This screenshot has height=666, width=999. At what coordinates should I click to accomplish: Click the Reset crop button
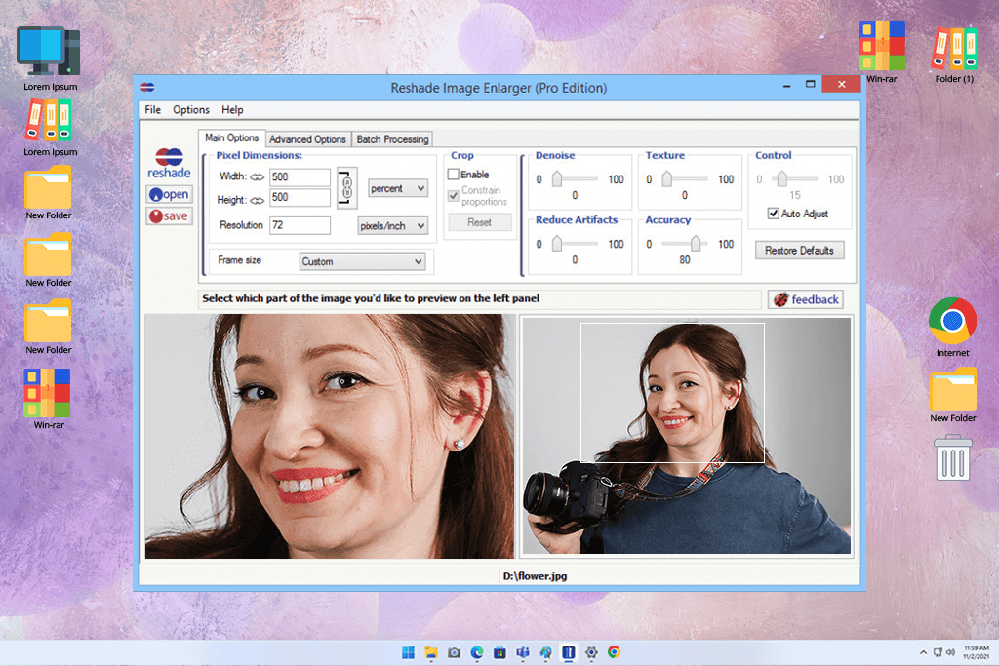pyautogui.click(x=480, y=223)
